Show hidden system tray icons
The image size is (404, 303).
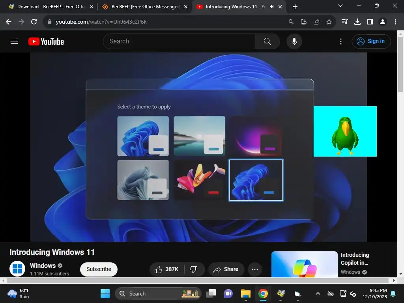[x=318, y=294]
